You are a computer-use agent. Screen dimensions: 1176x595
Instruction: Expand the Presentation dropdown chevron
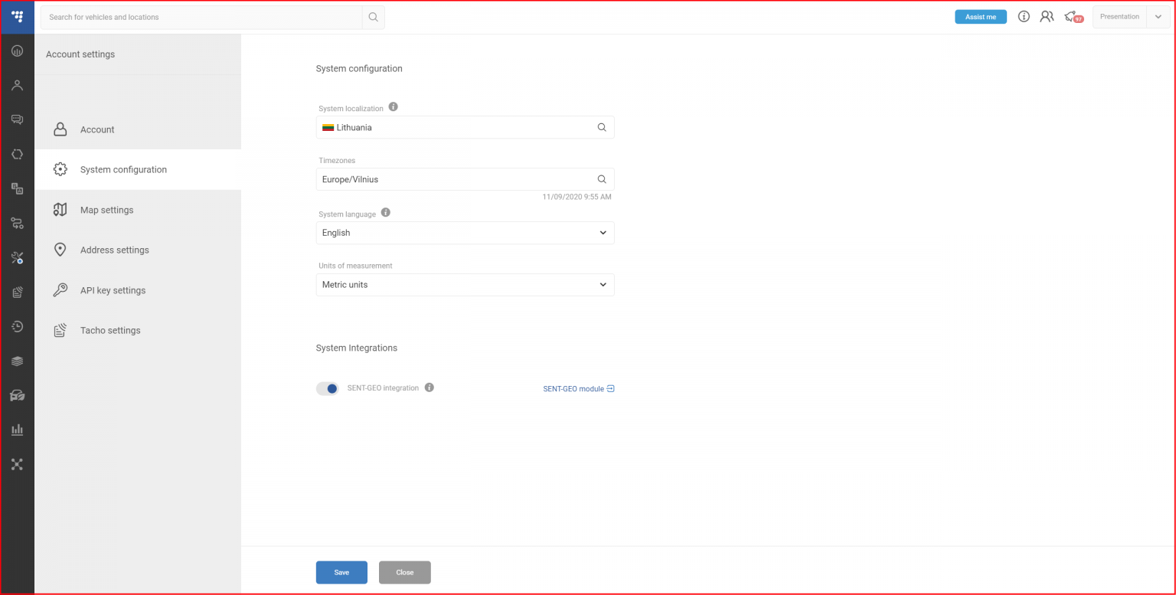[1158, 16]
